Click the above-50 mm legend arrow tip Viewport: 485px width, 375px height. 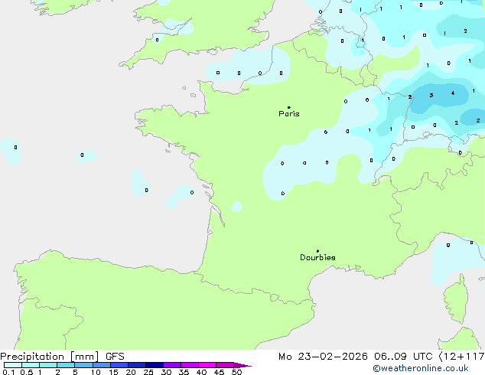(x=242, y=365)
